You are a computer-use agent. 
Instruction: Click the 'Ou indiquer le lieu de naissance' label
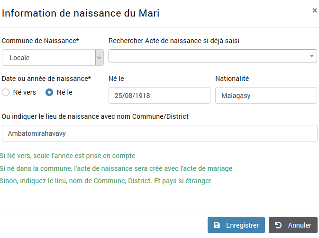pyautogui.click(x=95, y=116)
